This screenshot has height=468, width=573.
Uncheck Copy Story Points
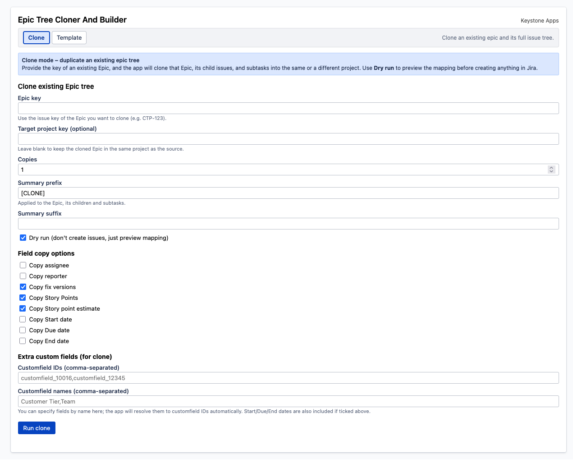coord(23,298)
